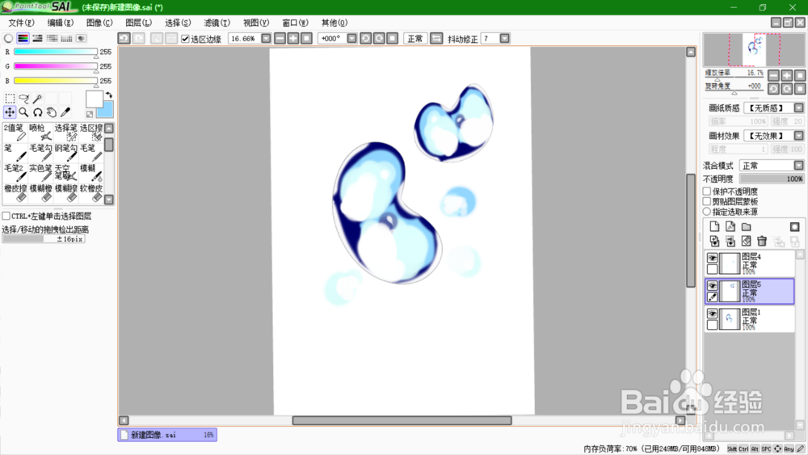The image size is (808, 455).
Task: Pick the 软橡皮 soft eraser tool
Action: point(91,192)
